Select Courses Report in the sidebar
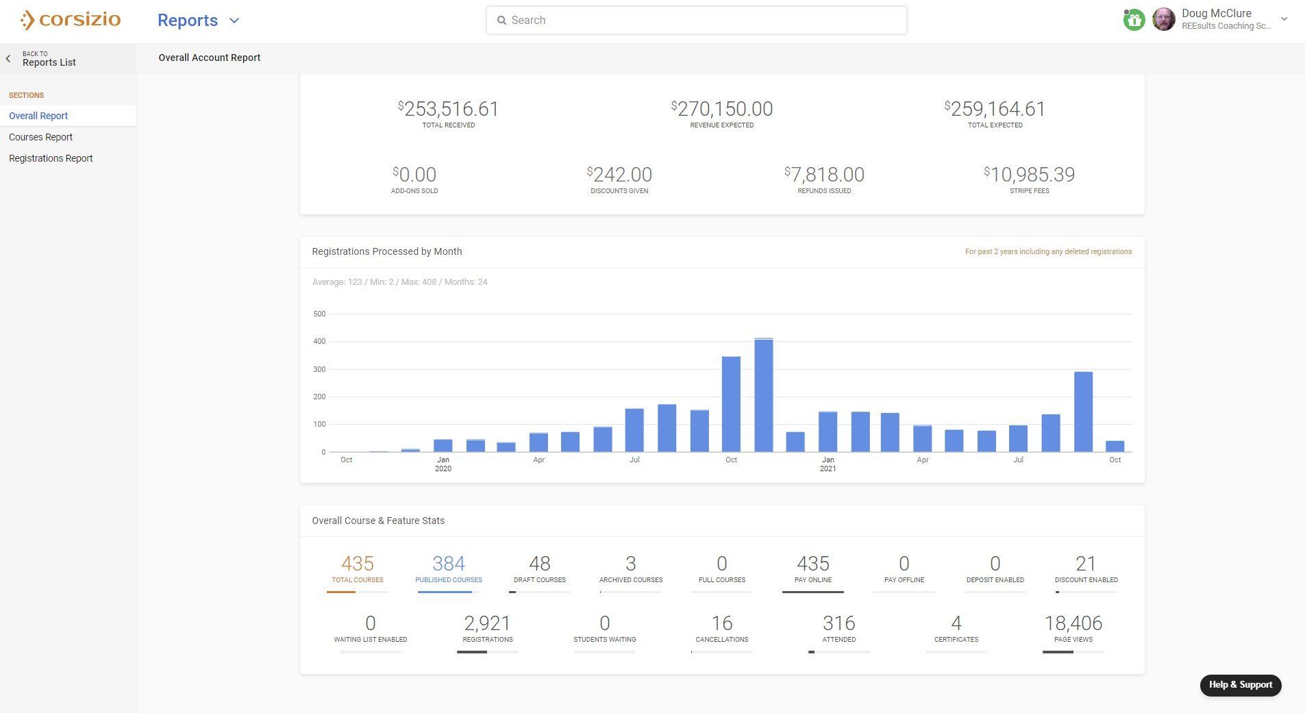 (x=41, y=137)
